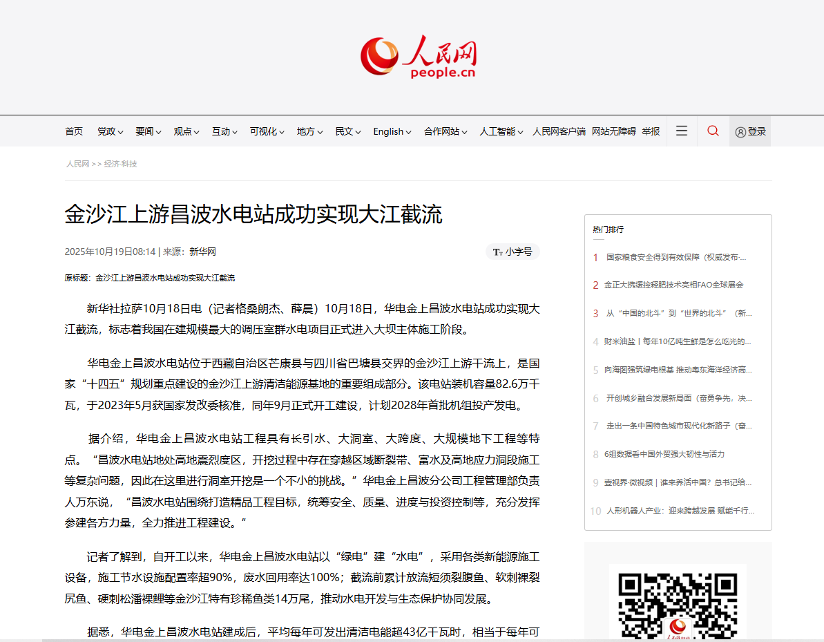Expand the 党政 dropdown menu
824x642 pixels.
pos(111,131)
